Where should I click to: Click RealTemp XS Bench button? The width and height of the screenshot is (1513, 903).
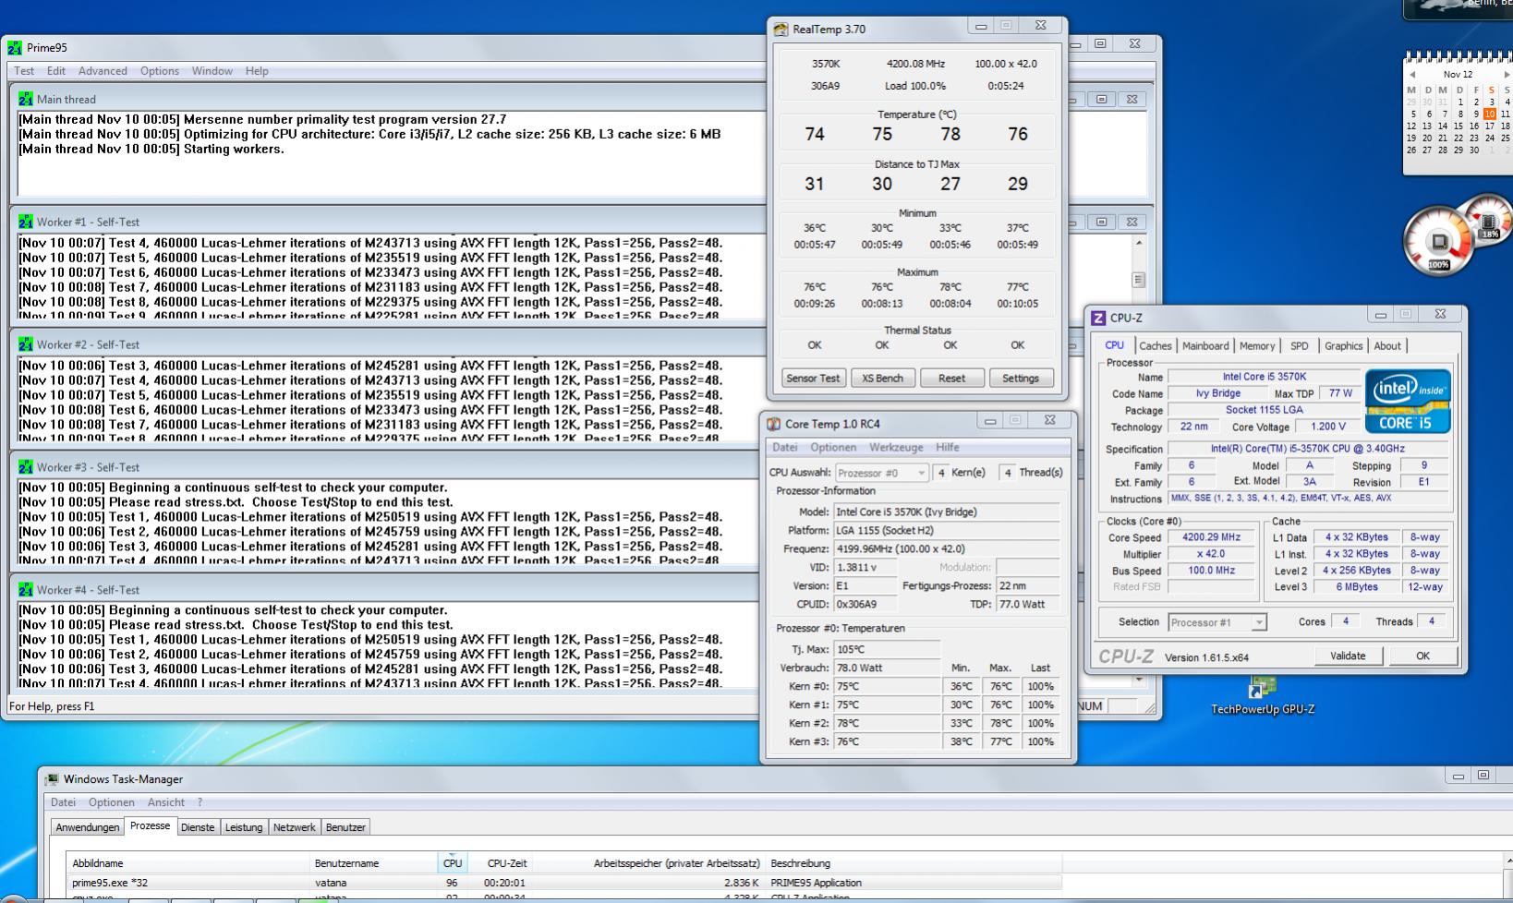pos(882,379)
